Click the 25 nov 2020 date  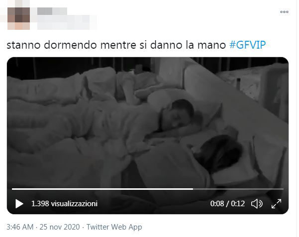click(x=60, y=227)
